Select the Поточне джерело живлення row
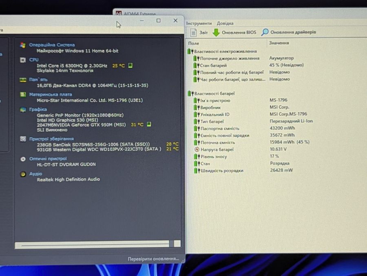367x276 pixels. tap(243, 58)
